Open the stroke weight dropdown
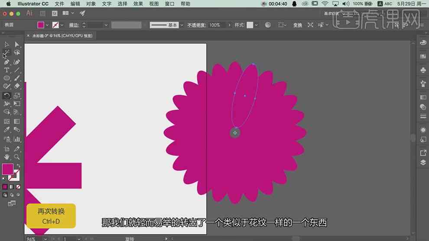 [x=106, y=25]
